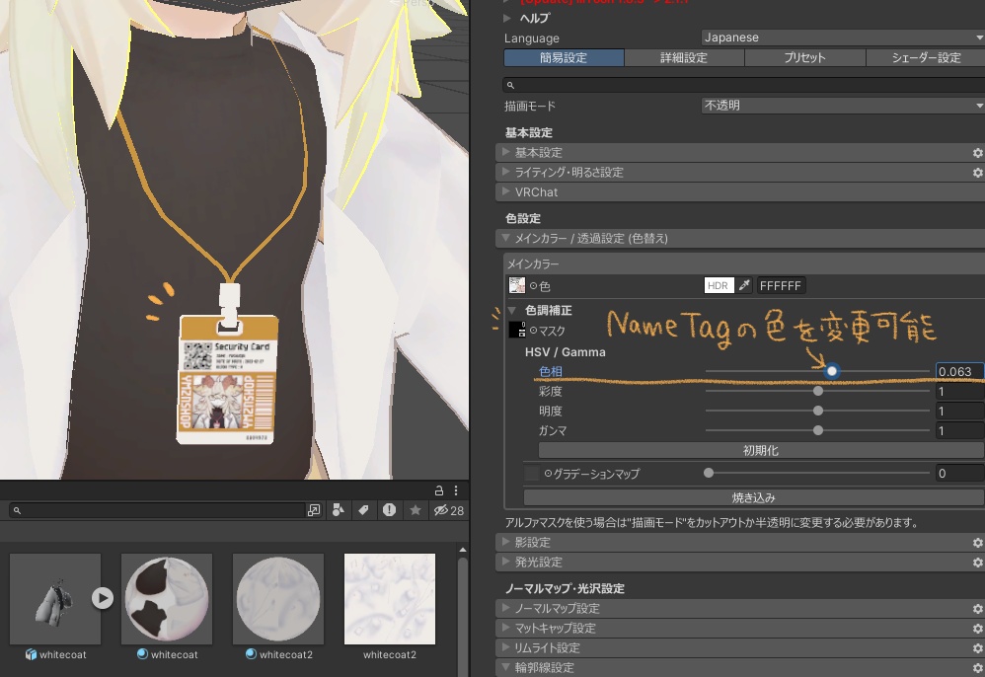Viewport: 985px width, 677px height.
Task: Expand the 発光設定 foldout
Action: pyautogui.click(x=505, y=562)
